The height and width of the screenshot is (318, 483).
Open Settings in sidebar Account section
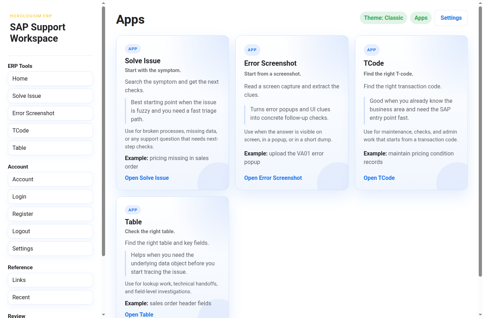click(50, 248)
